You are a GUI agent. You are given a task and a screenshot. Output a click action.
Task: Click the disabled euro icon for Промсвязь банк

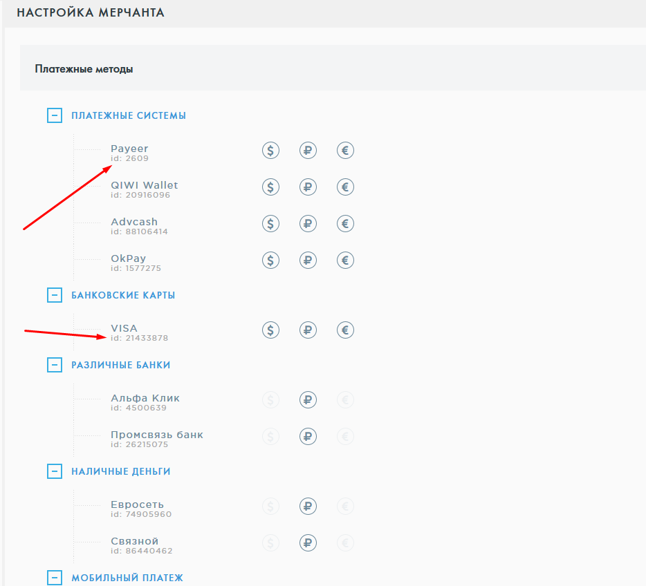[x=345, y=436]
